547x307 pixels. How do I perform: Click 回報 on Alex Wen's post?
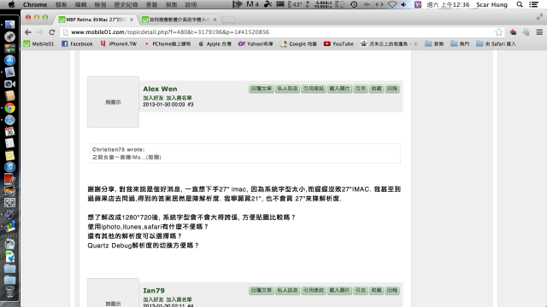392,89
